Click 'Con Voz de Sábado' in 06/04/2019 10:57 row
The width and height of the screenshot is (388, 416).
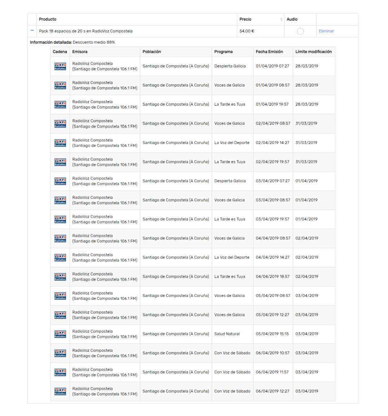(x=232, y=353)
